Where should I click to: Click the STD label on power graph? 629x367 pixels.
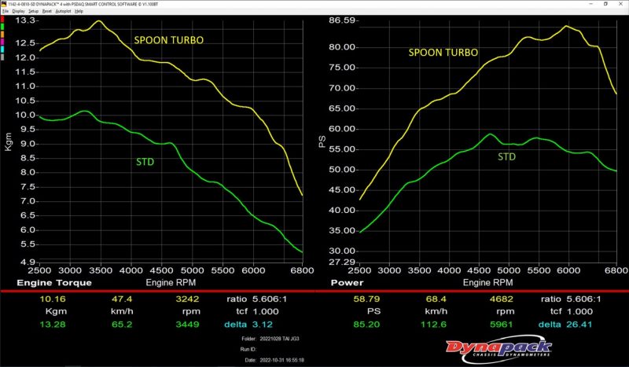coord(509,156)
